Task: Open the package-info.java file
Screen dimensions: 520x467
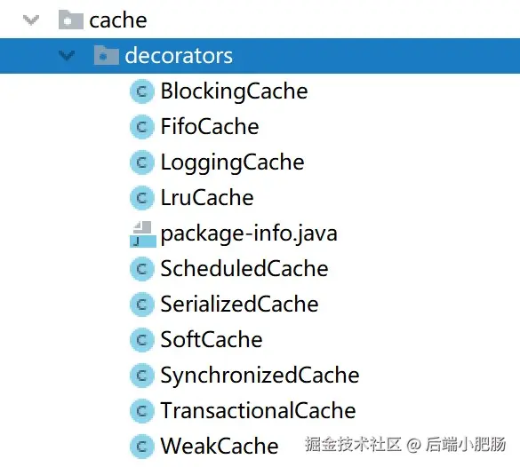Action: click(249, 233)
